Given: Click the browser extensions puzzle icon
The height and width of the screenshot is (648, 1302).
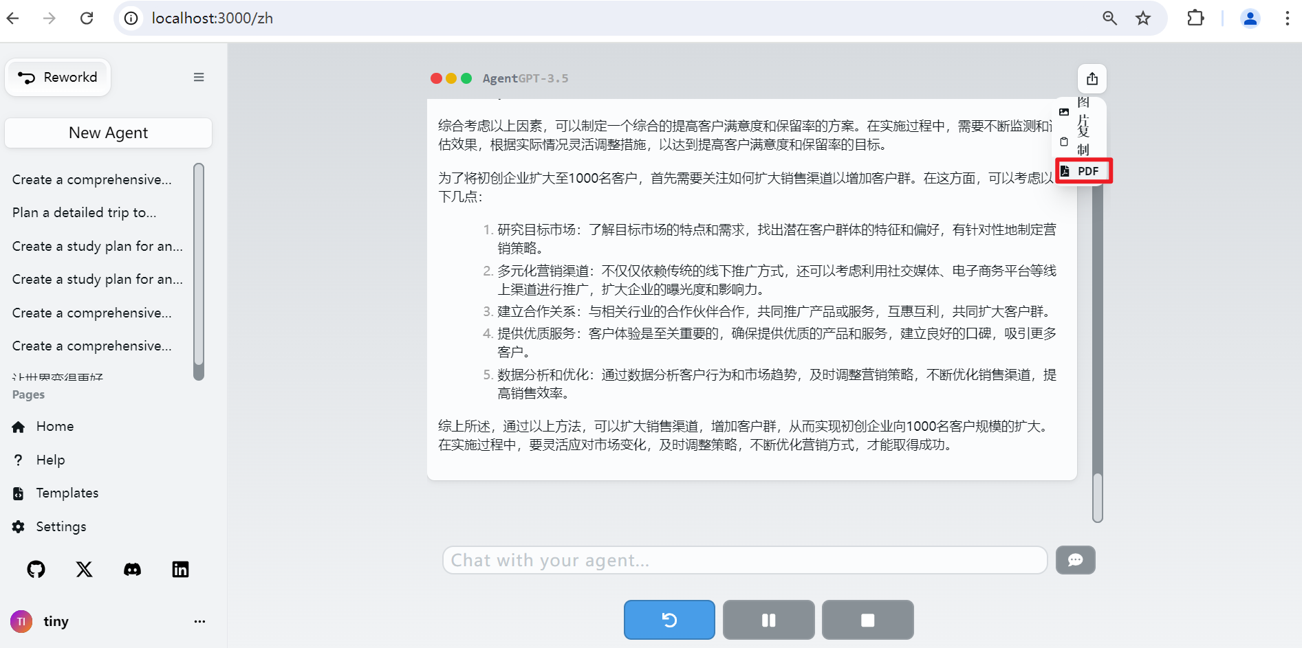Looking at the screenshot, I should 1195,18.
